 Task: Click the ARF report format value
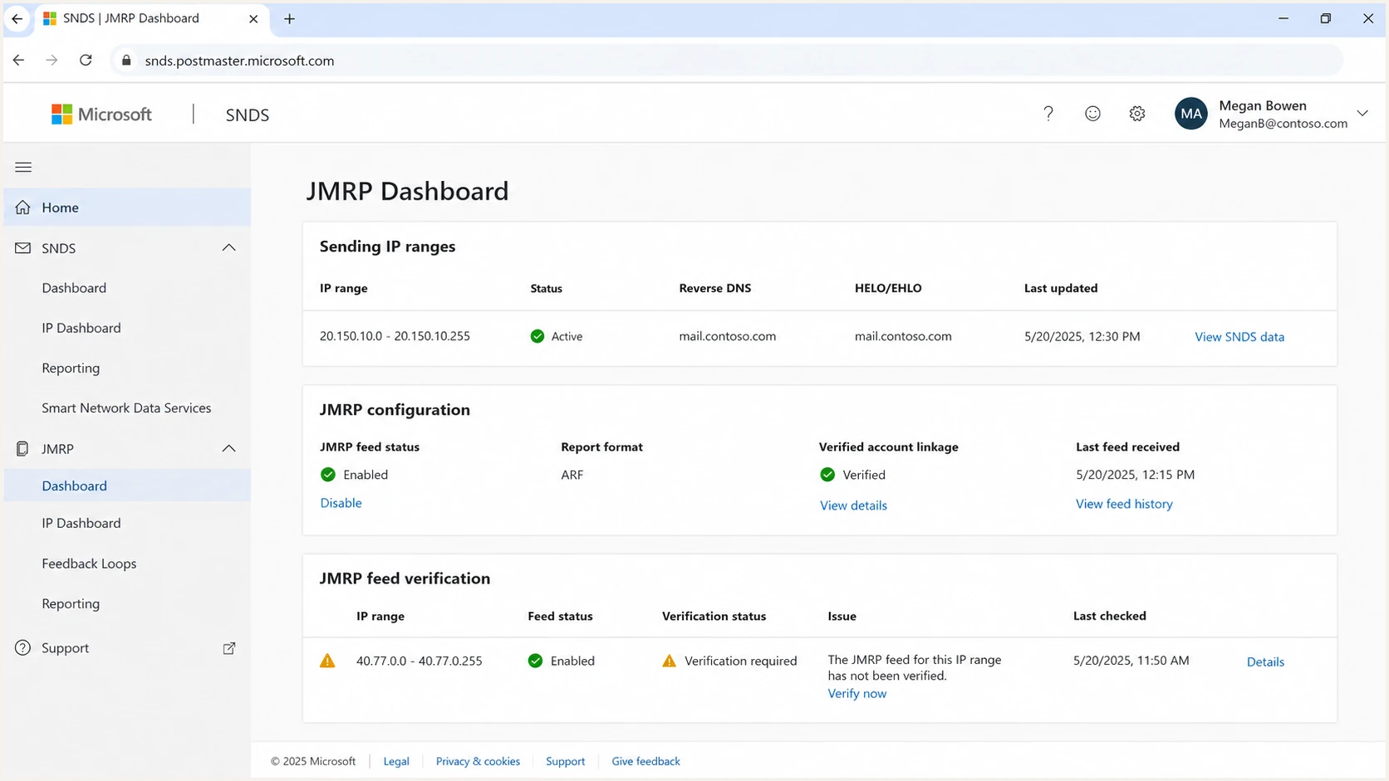pyautogui.click(x=572, y=475)
